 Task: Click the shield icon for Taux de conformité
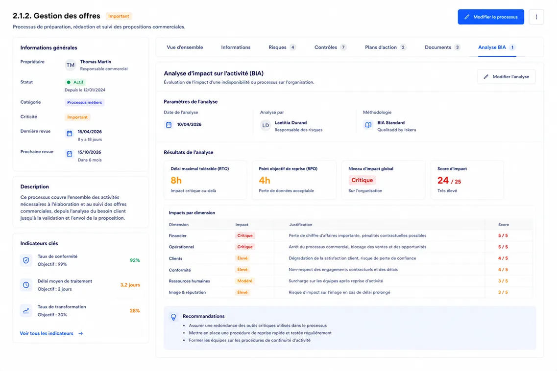[x=26, y=260]
